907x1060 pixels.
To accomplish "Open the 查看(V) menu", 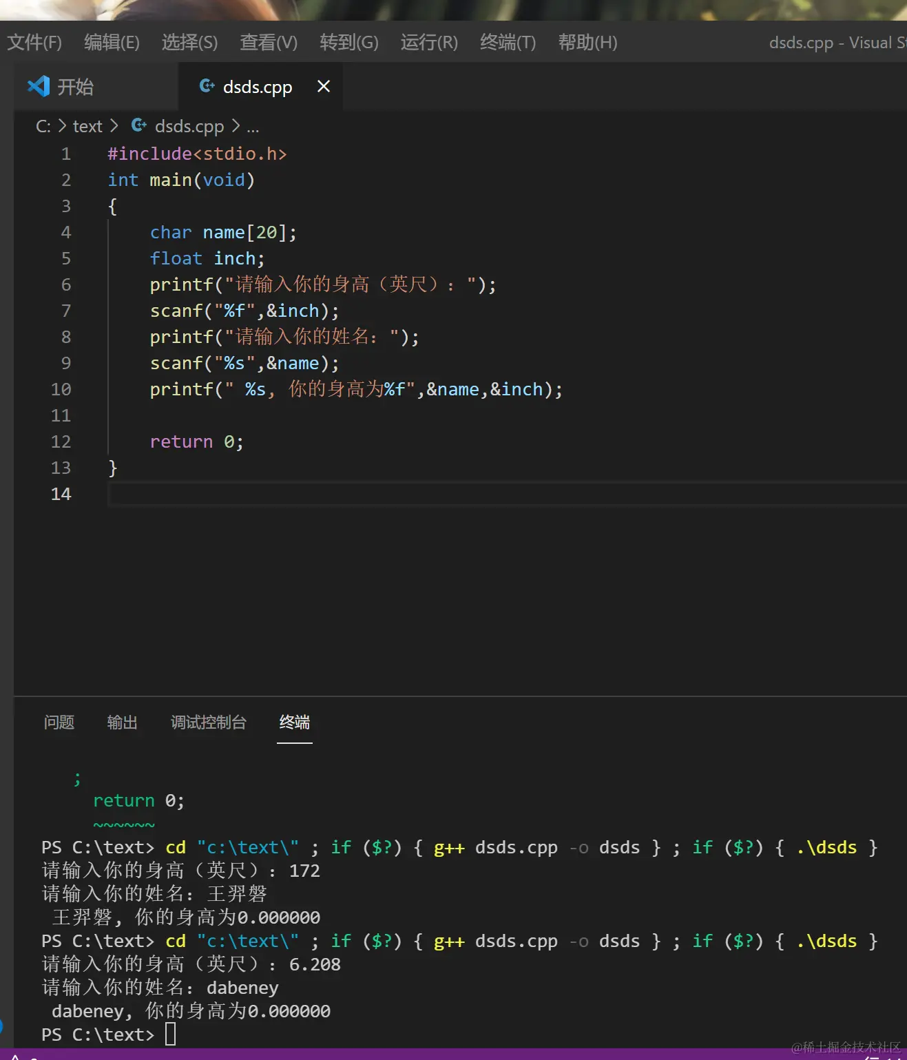I will [x=269, y=43].
